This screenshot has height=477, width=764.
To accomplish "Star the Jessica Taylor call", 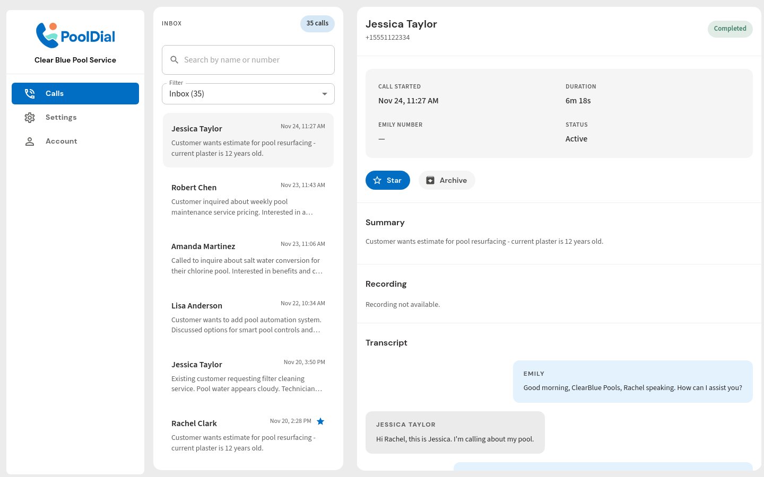I will click(x=388, y=180).
